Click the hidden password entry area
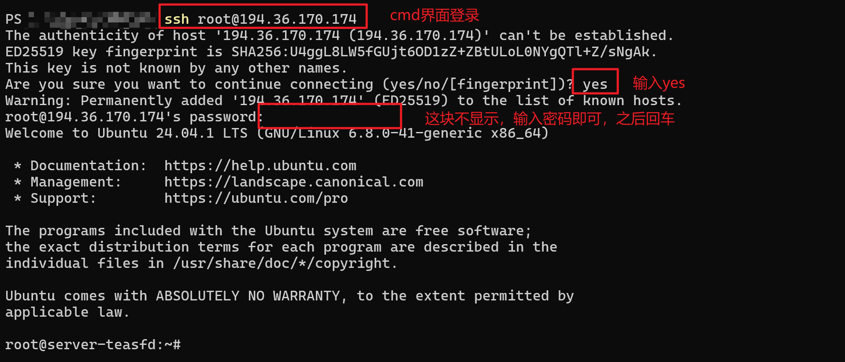This screenshot has height=362, width=845. click(x=330, y=116)
